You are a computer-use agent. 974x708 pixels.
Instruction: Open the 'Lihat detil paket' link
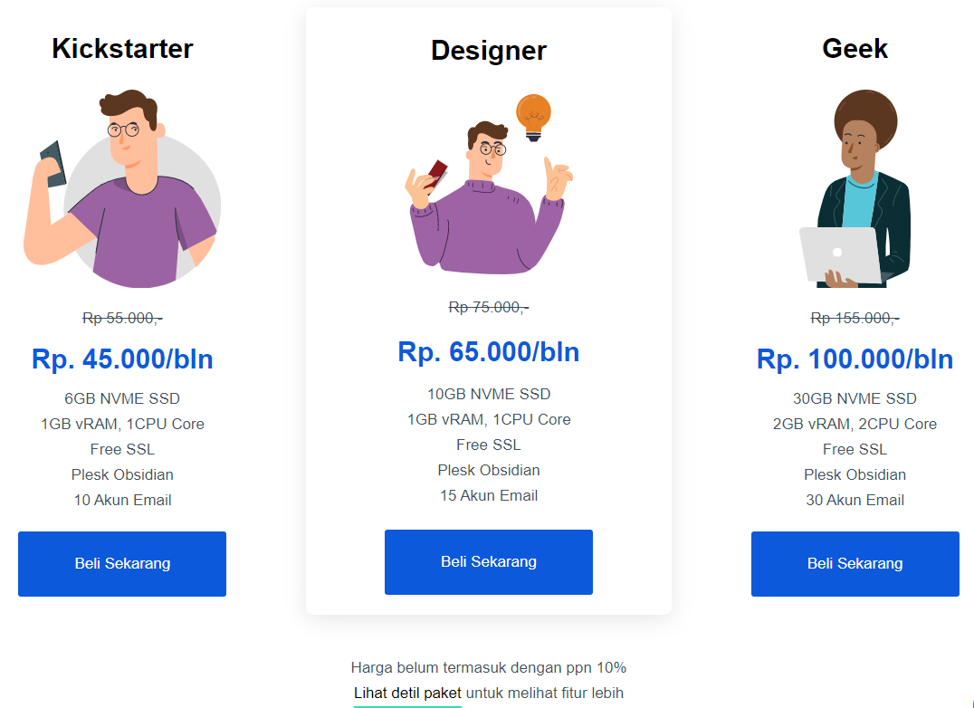pos(407,694)
